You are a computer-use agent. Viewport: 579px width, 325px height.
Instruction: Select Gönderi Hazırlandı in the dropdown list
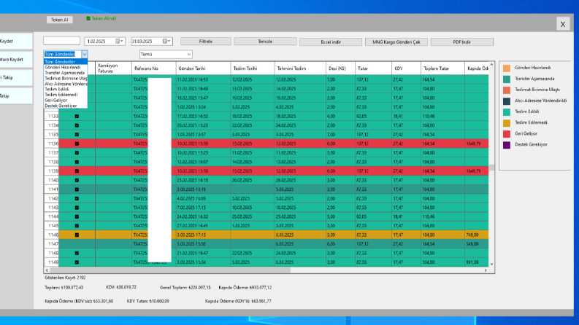tap(66, 68)
